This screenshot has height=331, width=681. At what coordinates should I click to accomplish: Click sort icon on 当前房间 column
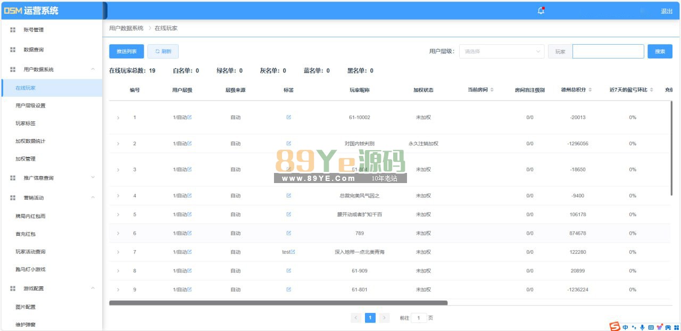point(492,90)
